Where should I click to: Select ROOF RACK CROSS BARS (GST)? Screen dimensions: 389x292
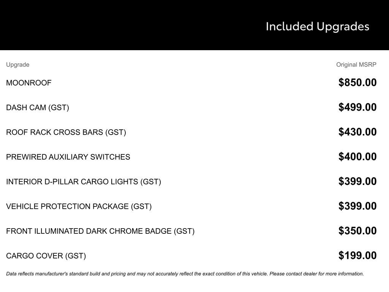point(66,132)
